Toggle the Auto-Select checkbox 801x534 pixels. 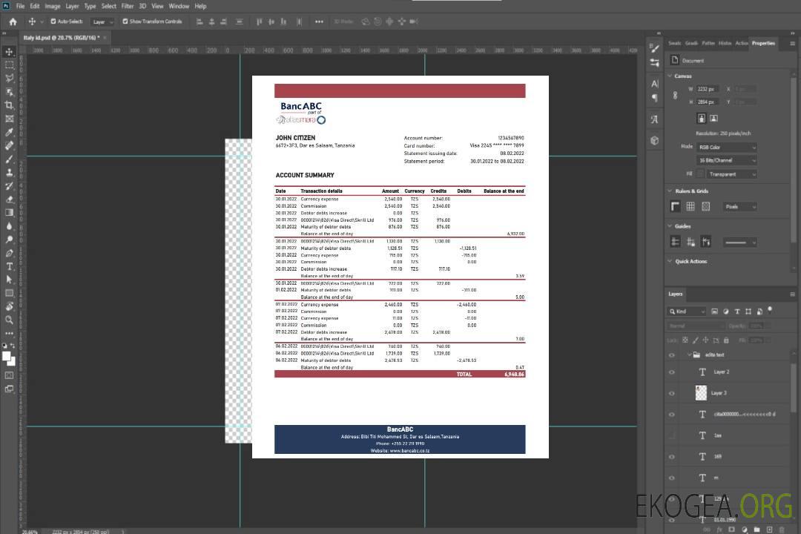point(53,22)
